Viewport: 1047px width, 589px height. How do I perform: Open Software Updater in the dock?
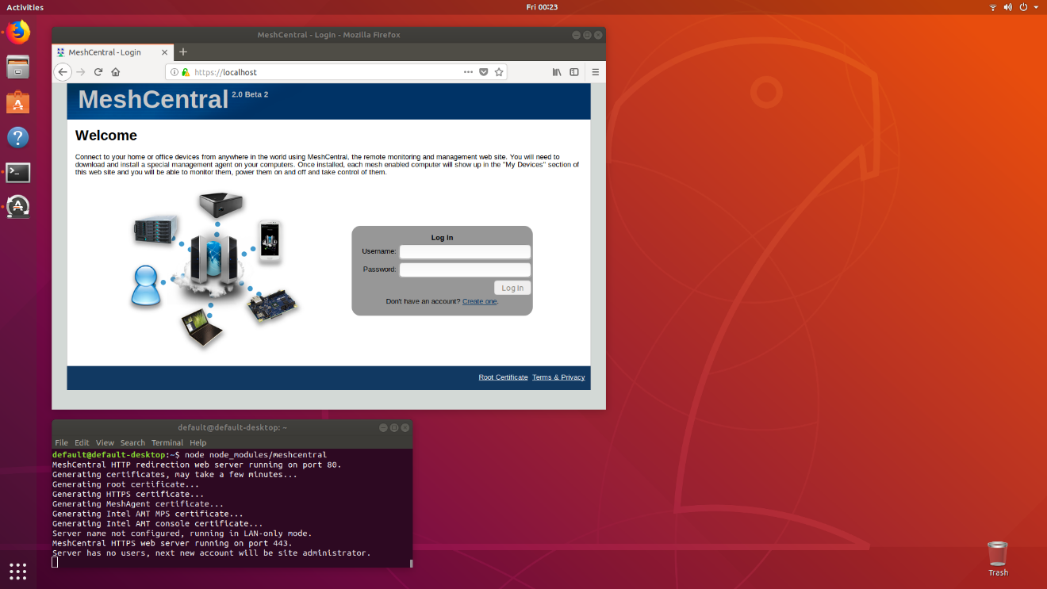[17, 207]
